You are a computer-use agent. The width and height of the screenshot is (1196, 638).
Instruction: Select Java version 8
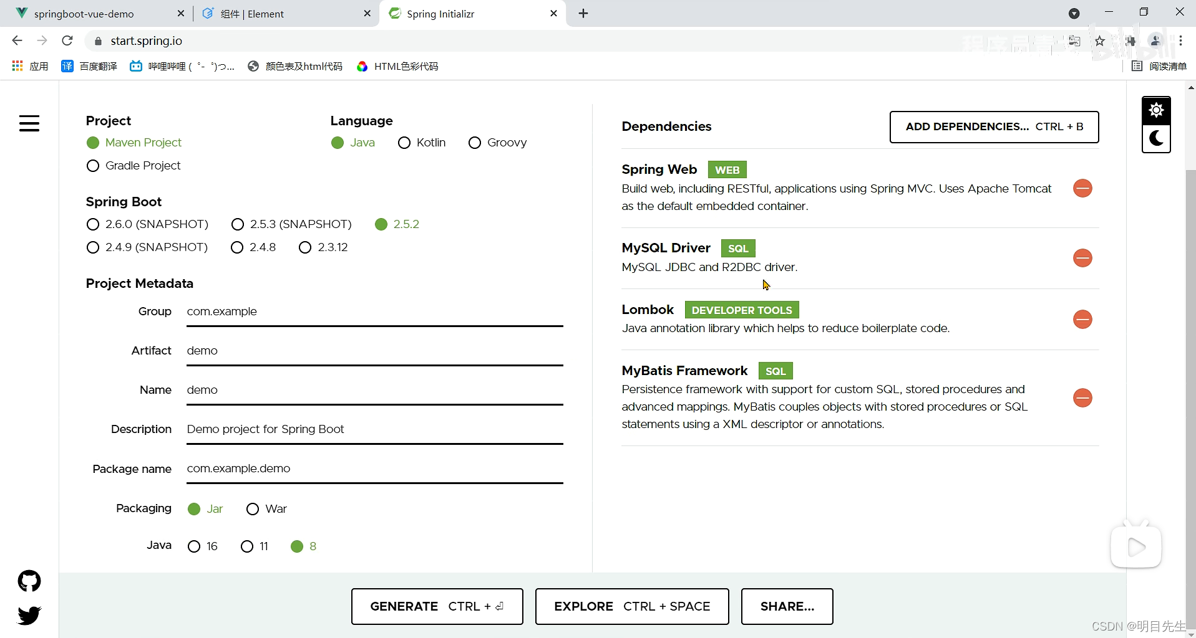pos(297,546)
